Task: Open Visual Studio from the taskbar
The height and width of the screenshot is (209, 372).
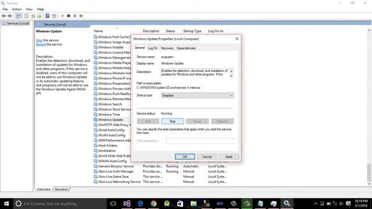Action: point(127,204)
